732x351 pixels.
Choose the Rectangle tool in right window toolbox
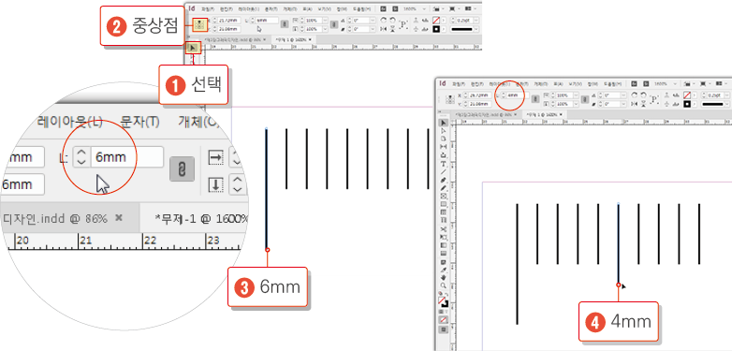click(444, 204)
